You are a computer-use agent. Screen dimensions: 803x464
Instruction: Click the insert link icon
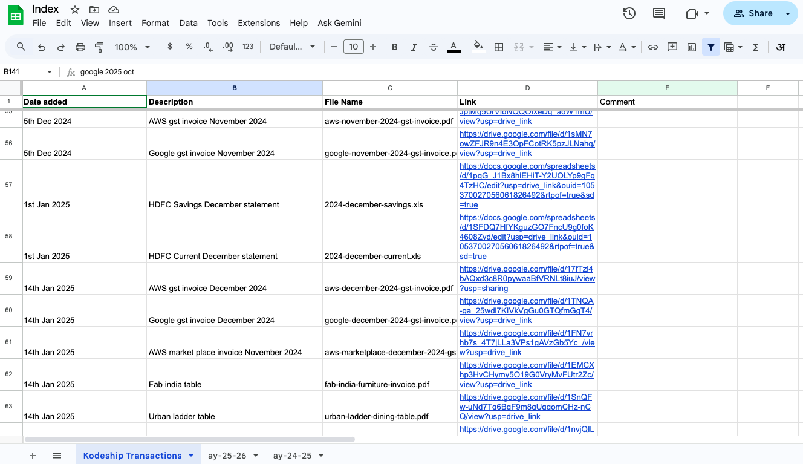click(x=653, y=47)
